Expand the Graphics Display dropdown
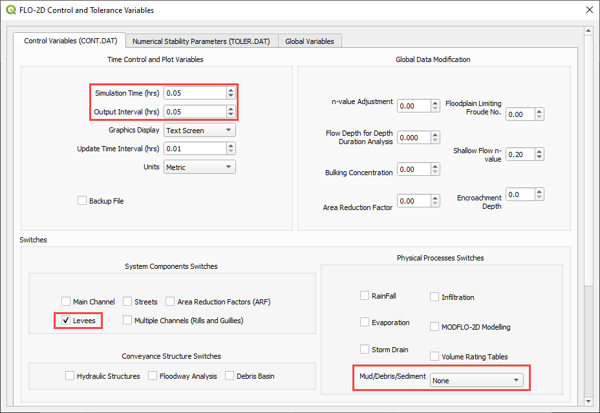600x413 pixels. pos(199,130)
